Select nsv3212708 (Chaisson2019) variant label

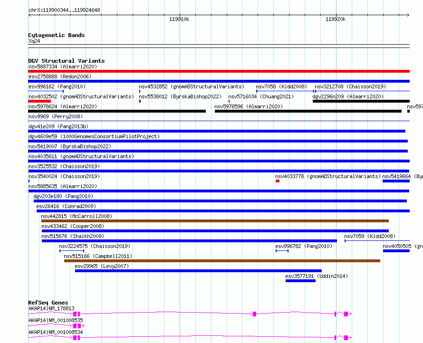350,86
